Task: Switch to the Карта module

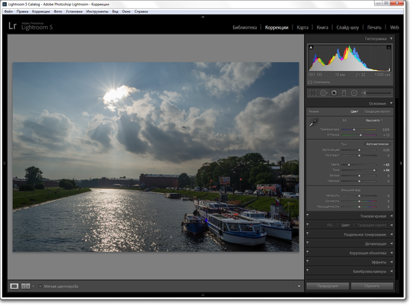Action: coord(303,27)
